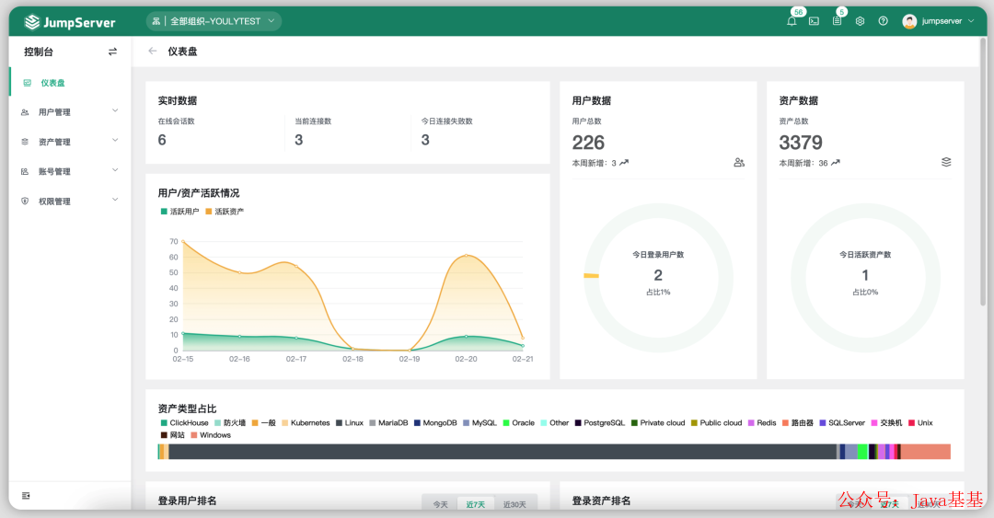994x518 pixels.
Task: Click the Windows segment of asset bar
Action: pyautogui.click(x=926, y=452)
